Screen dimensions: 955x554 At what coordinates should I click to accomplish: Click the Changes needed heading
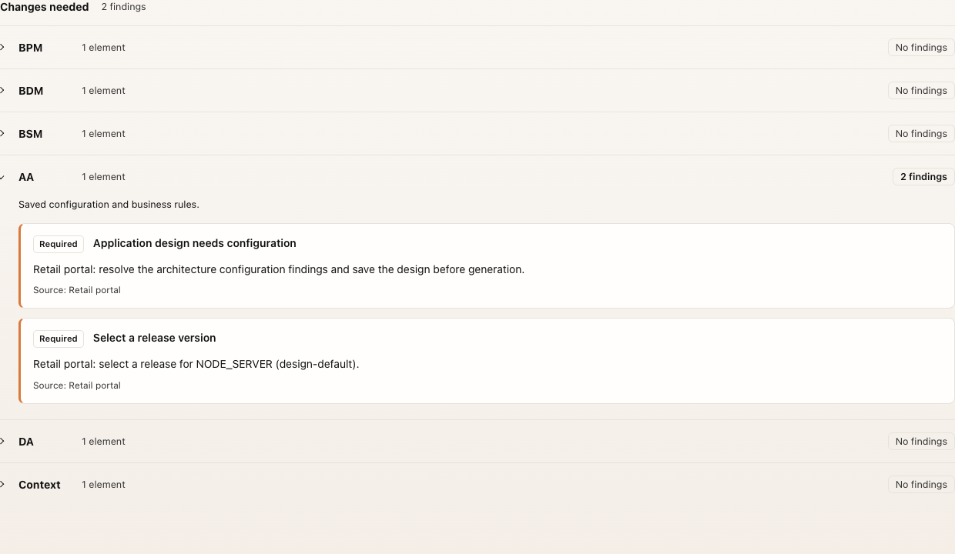tap(45, 7)
